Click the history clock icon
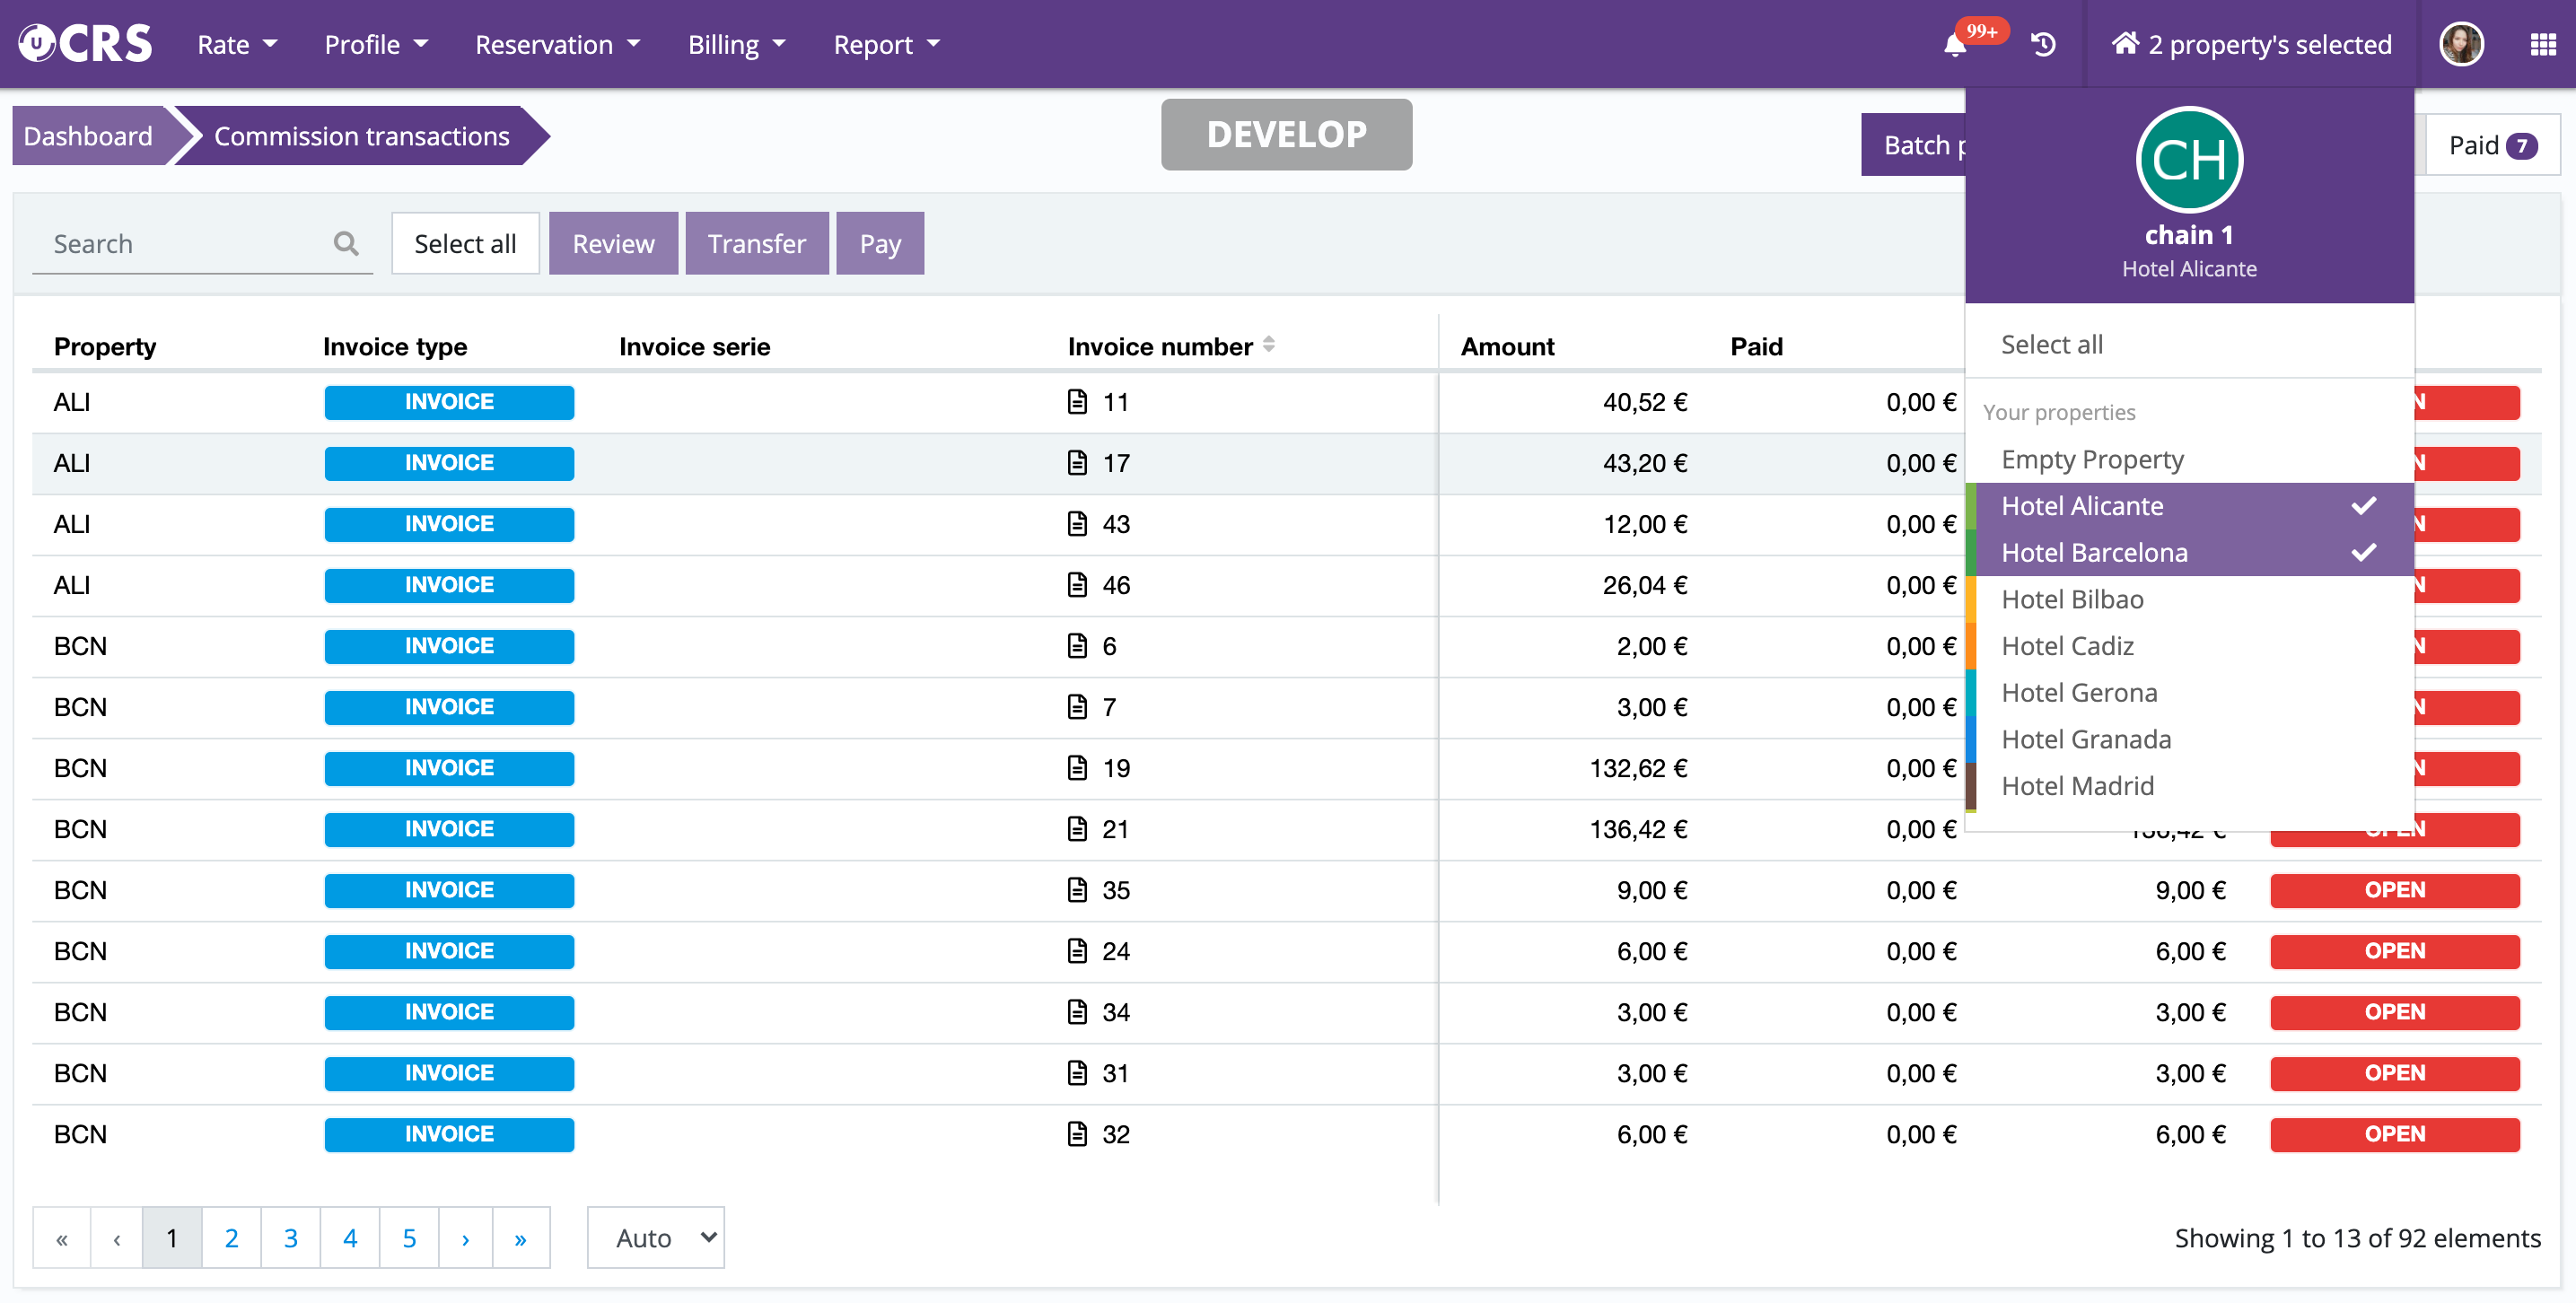 pos(2043,45)
